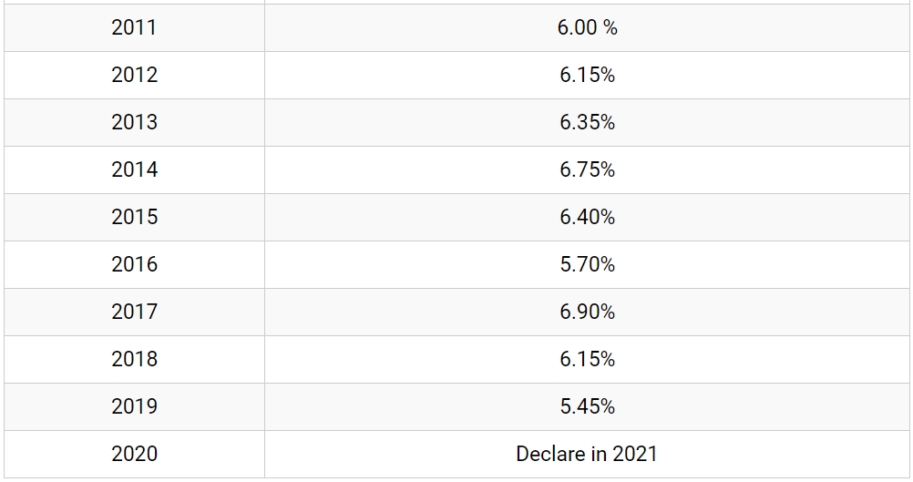Click the 6.00 % rate value
Image resolution: width=913 pixels, height=482 pixels.
[587, 28]
